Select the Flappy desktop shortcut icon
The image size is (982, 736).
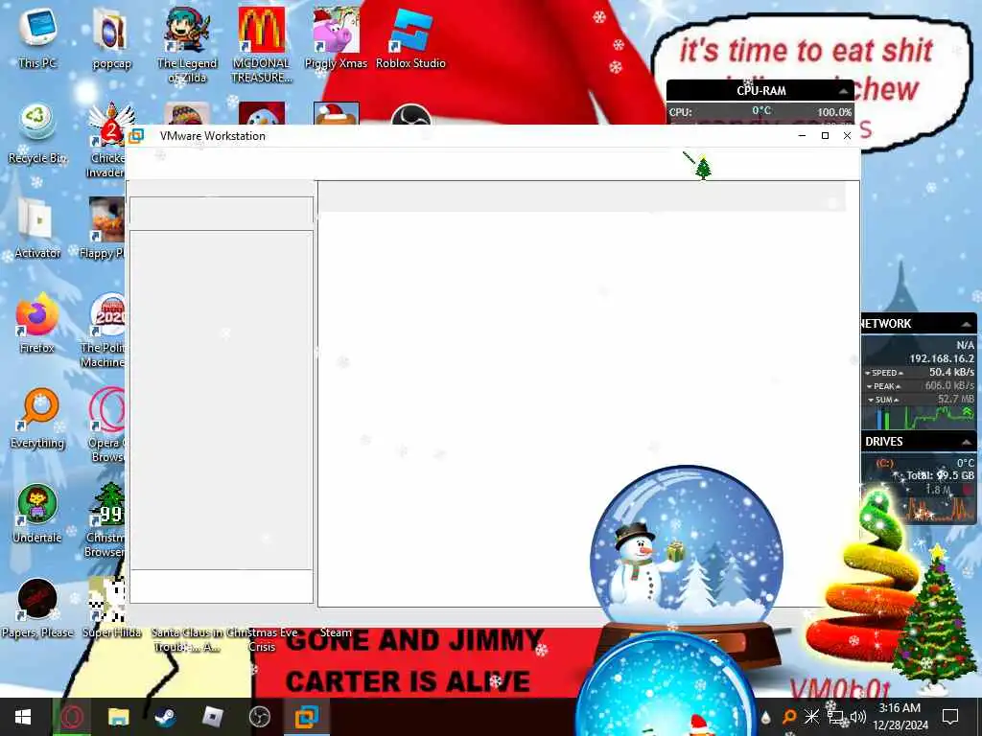[x=105, y=228]
